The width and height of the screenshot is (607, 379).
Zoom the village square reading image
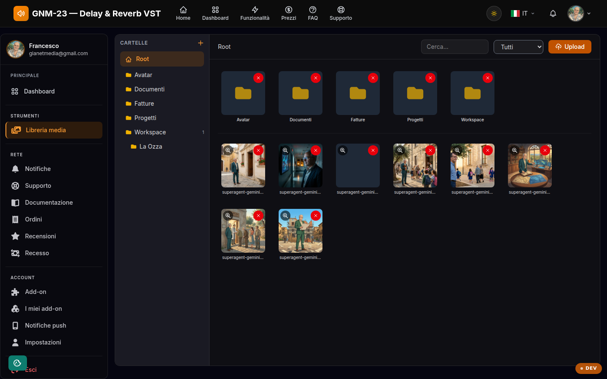[285, 216]
